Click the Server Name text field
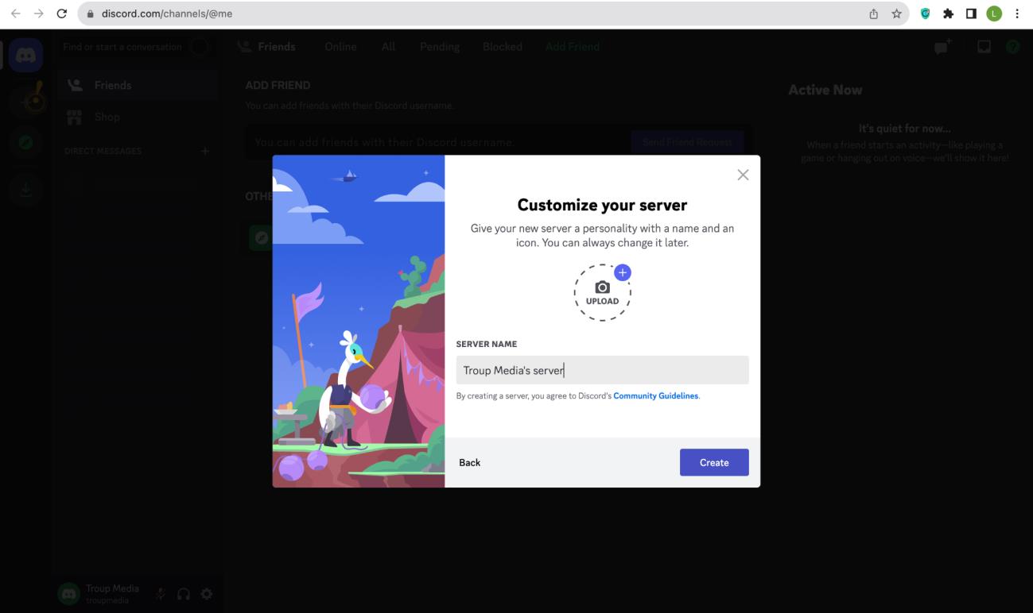Image resolution: width=1033 pixels, height=613 pixels. tap(602, 370)
